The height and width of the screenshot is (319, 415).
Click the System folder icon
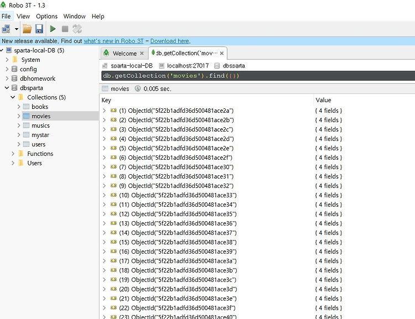tap(15, 60)
